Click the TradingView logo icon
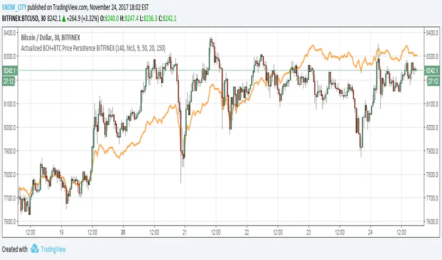 point(35,249)
